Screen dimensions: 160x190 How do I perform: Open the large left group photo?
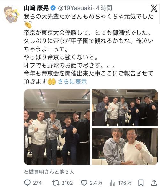click(x=57, y=127)
